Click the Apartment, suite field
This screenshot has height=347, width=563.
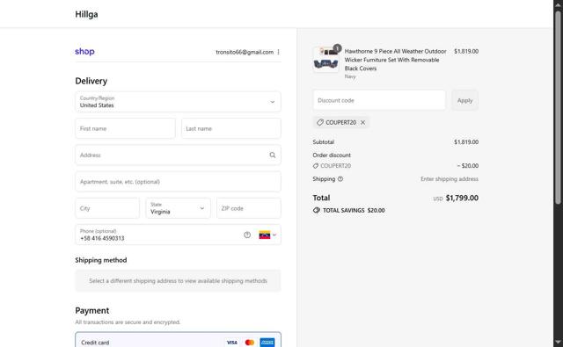point(178,182)
